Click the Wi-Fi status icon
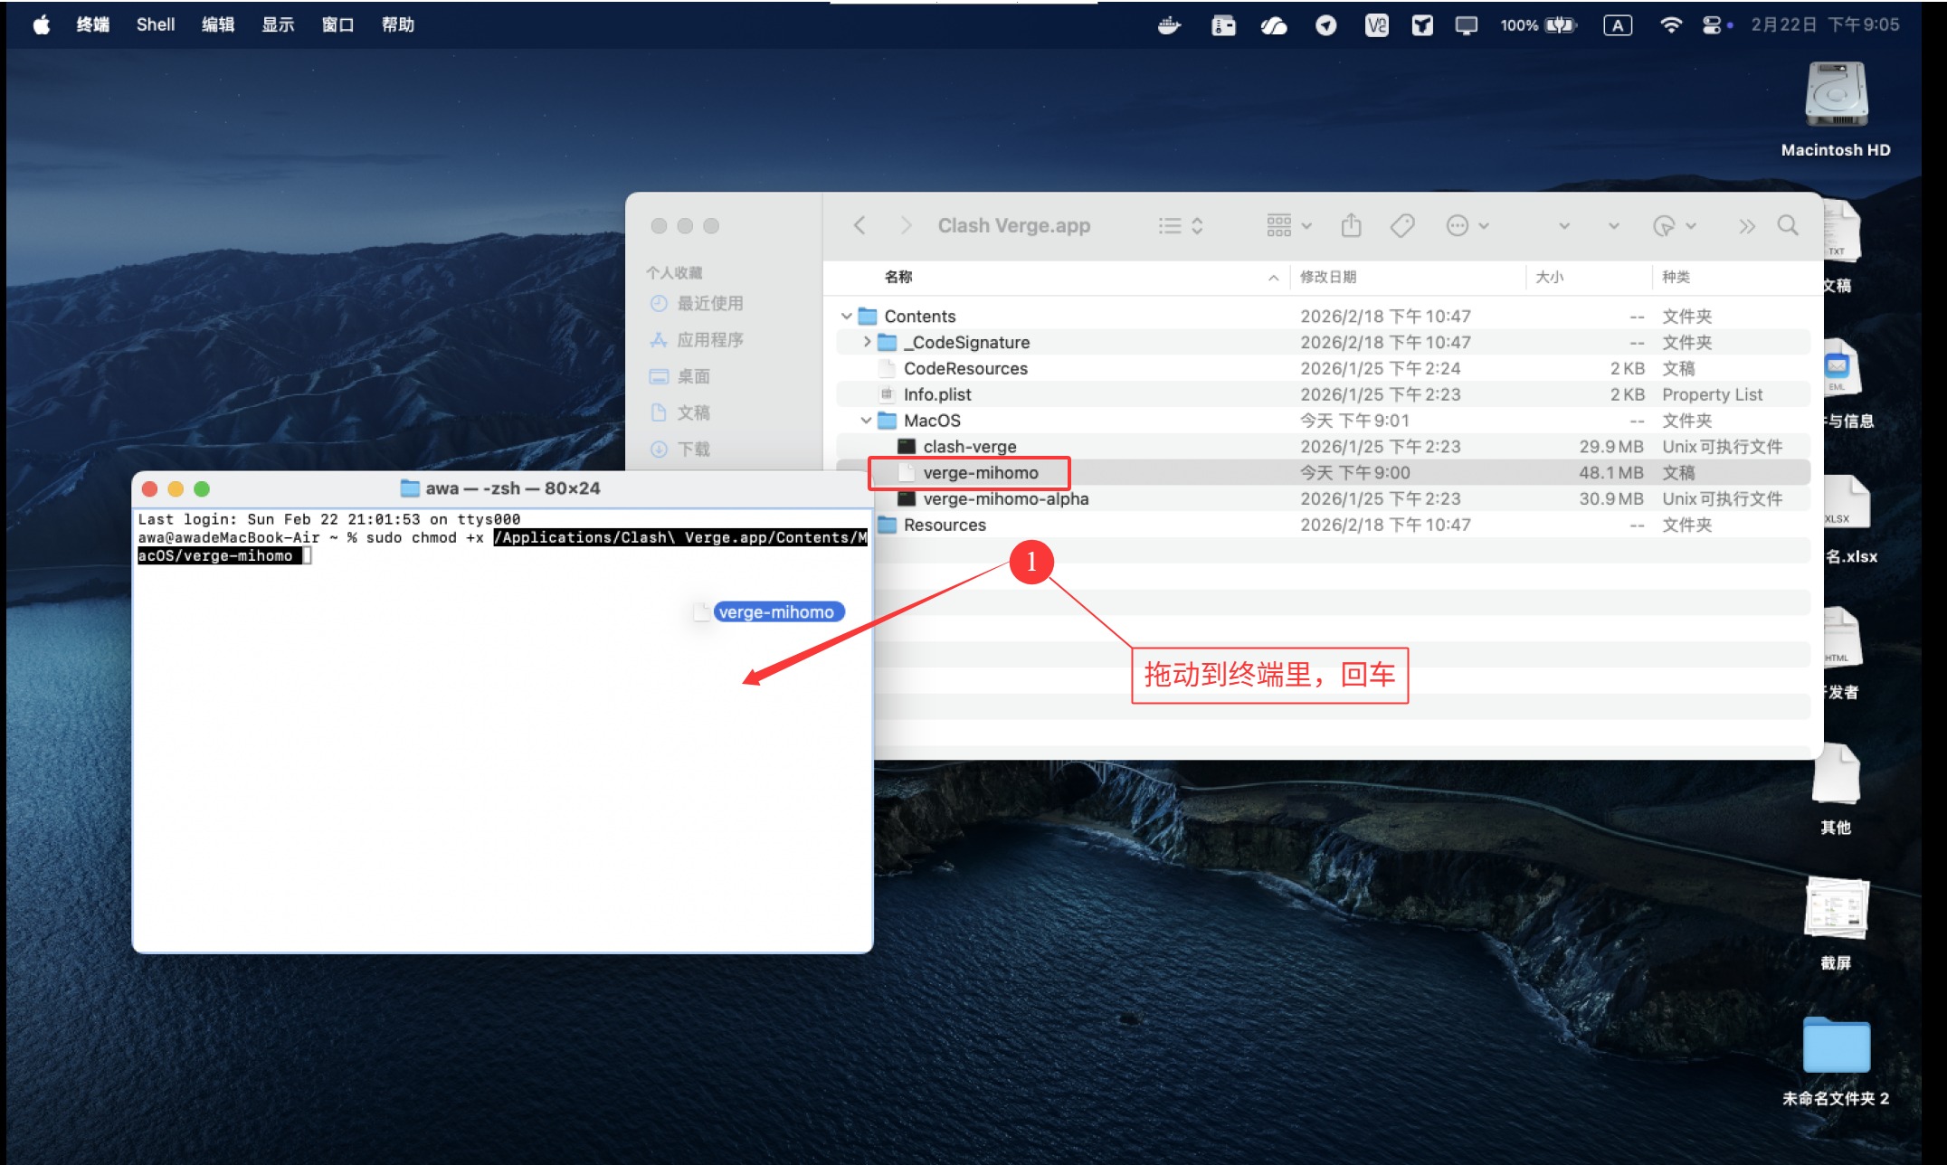The image size is (1947, 1165). (1670, 25)
